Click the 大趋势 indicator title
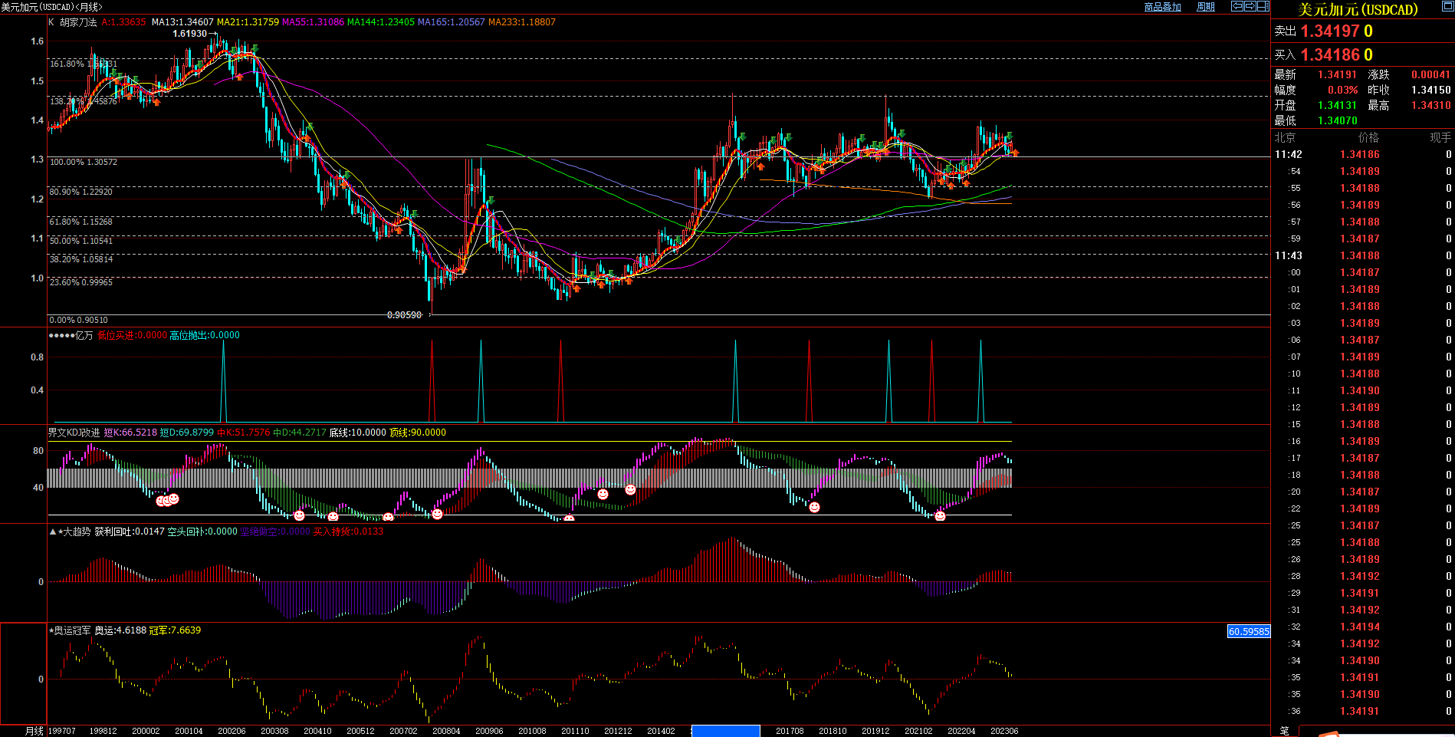 76,531
